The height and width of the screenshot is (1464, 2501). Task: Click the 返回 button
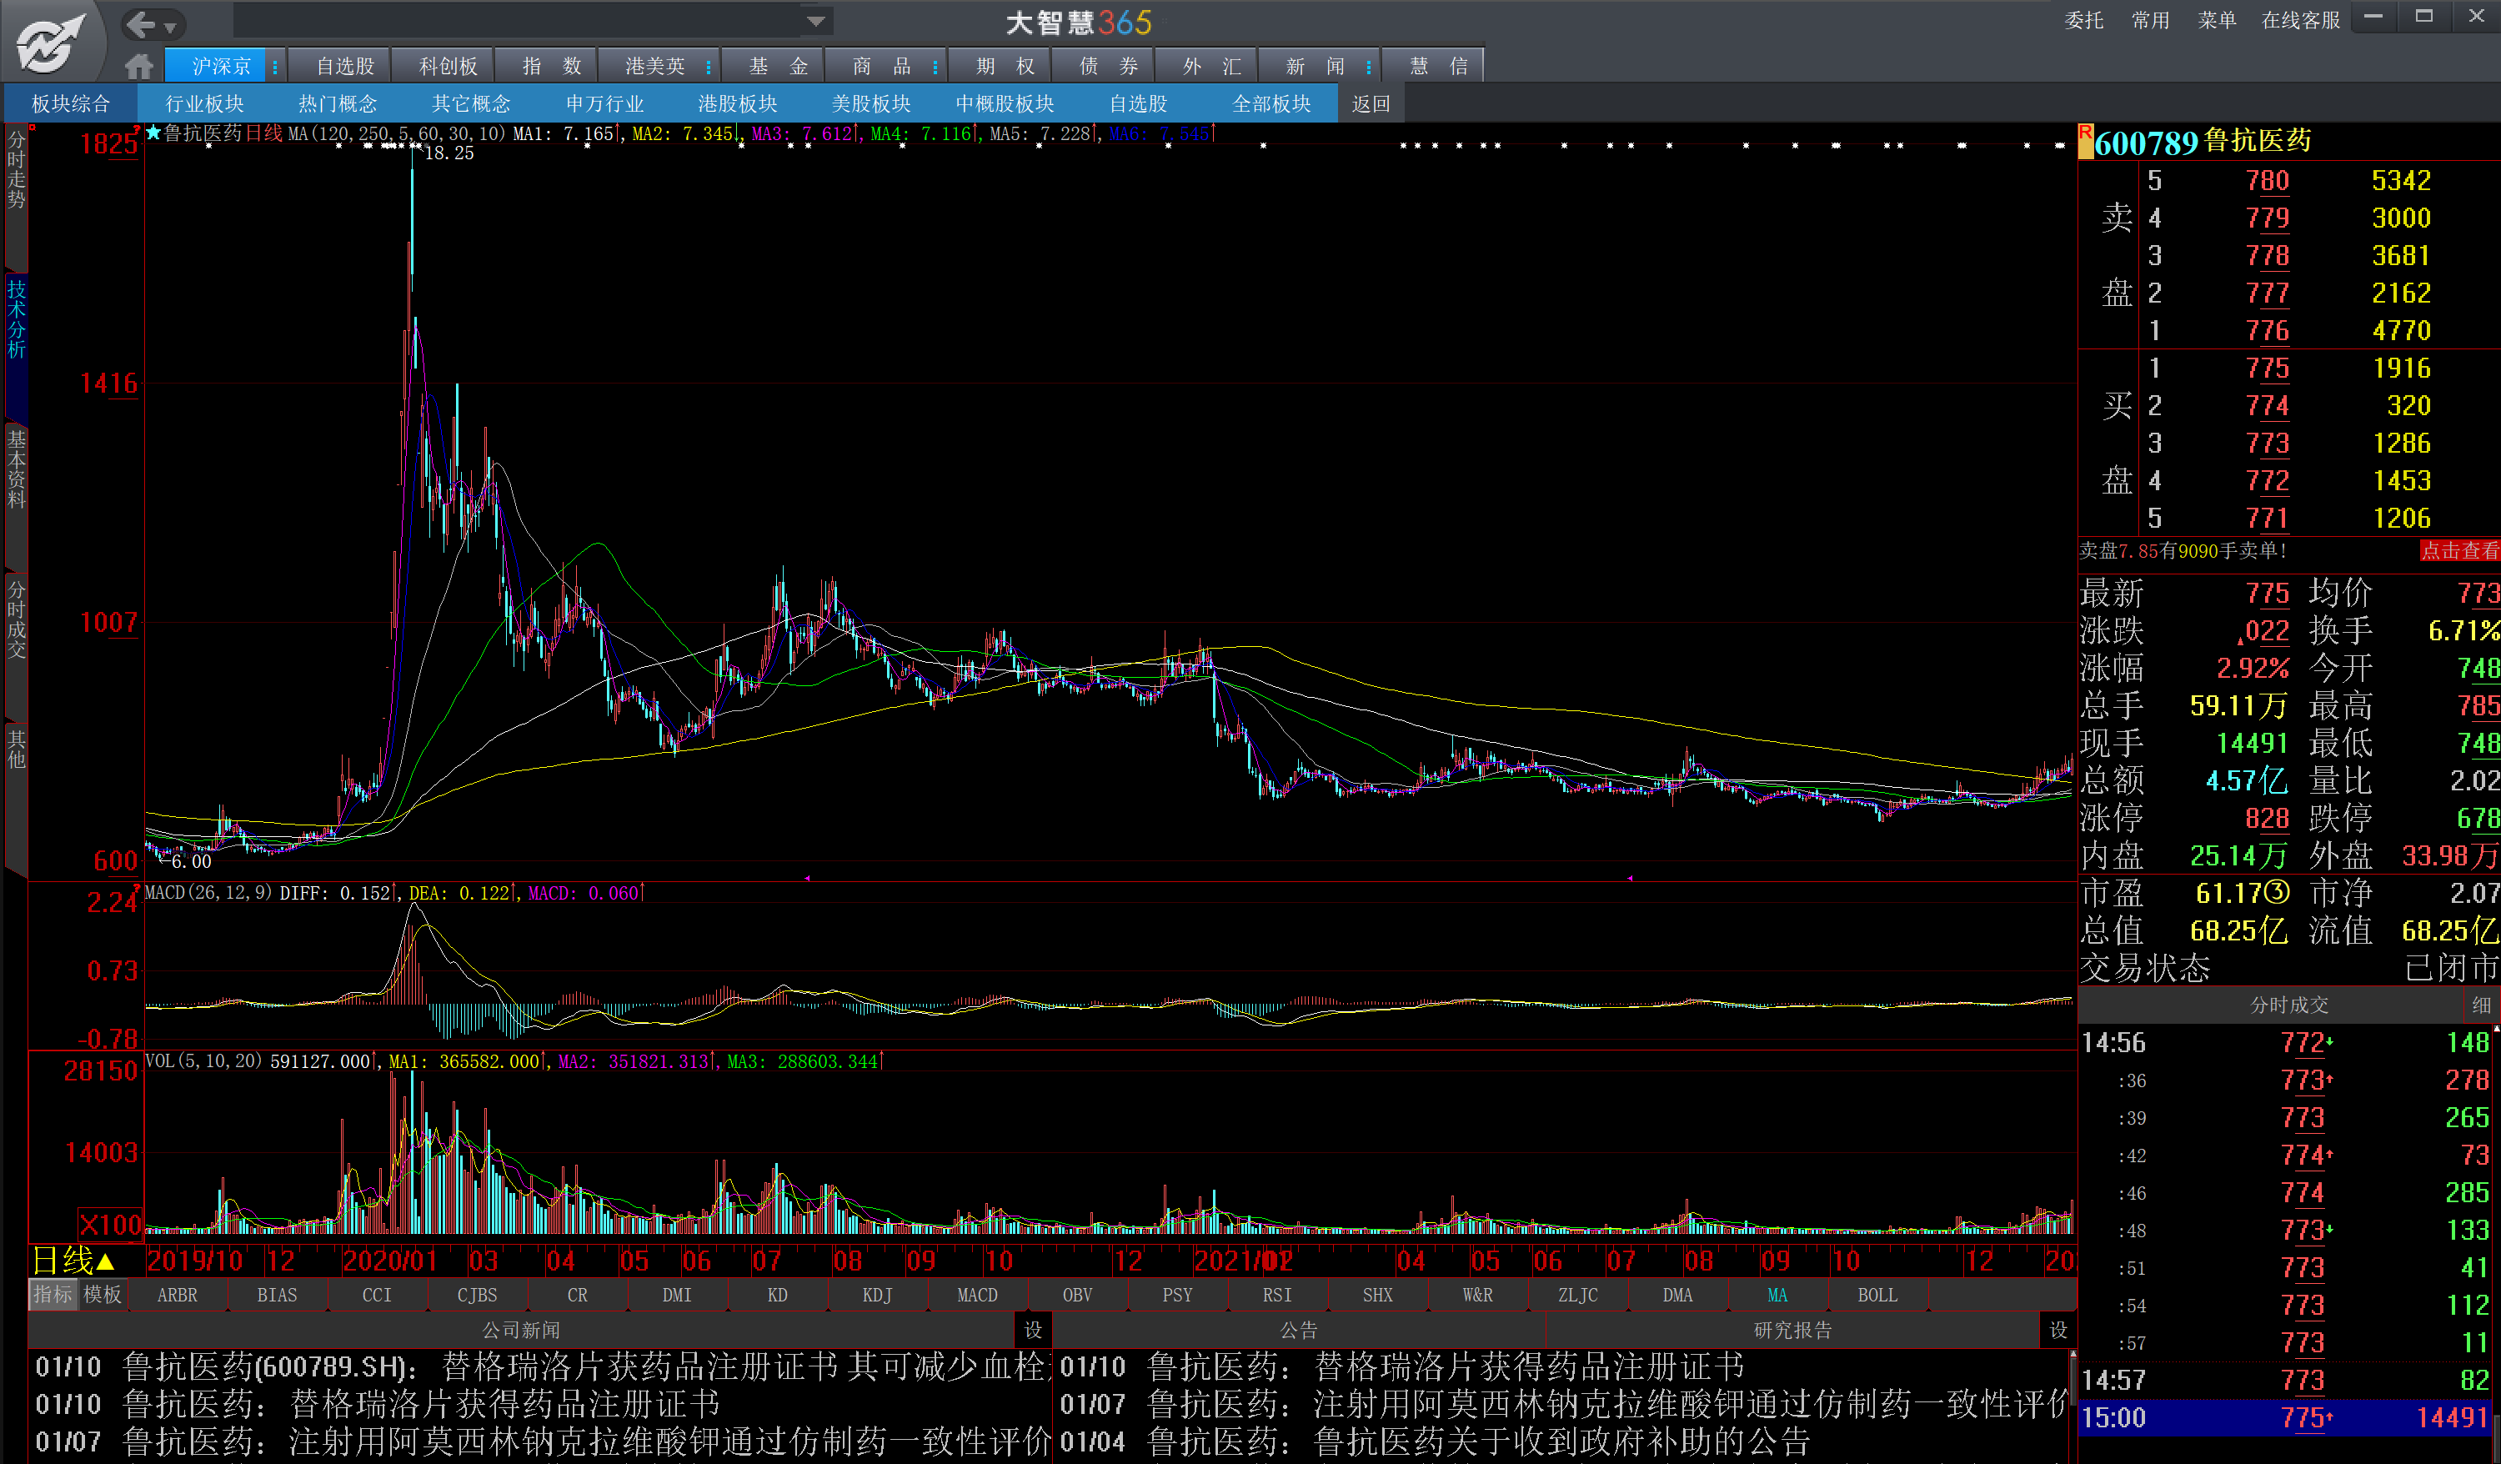(1371, 104)
